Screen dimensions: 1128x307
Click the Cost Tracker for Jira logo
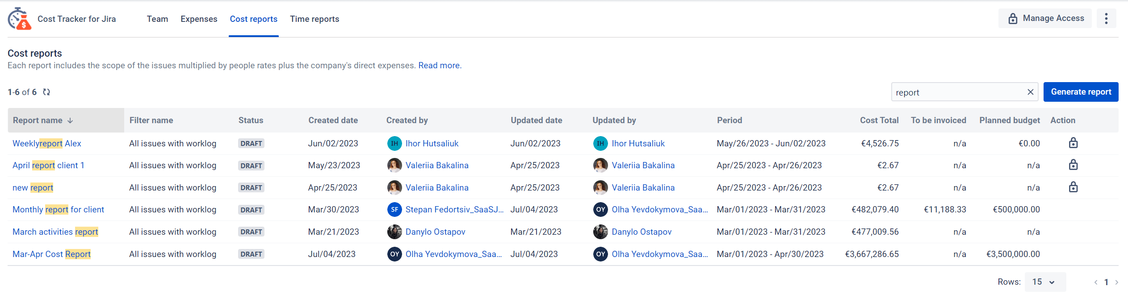coord(19,19)
